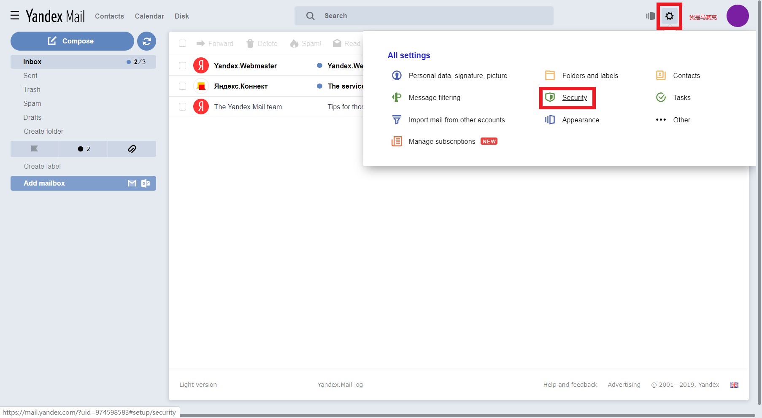The height and width of the screenshot is (418, 762).
Task: Click The Yandex.Mail team avatar
Action: 201,107
